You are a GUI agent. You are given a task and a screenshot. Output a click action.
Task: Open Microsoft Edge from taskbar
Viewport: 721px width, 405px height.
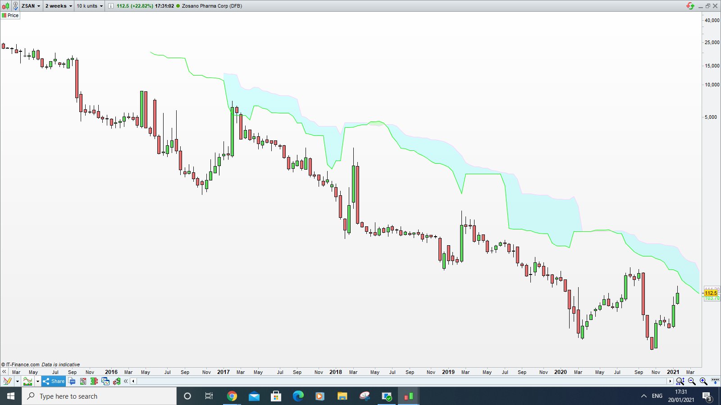coord(298,396)
